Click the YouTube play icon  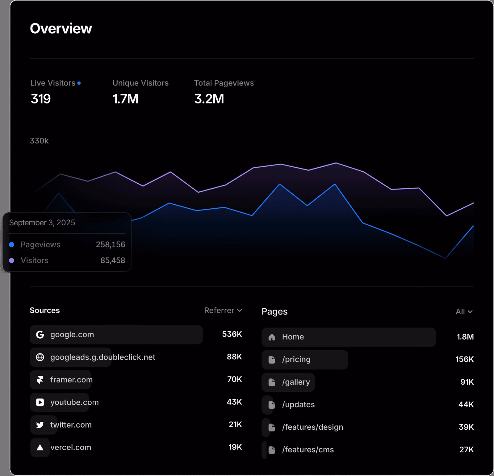pos(40,402)
